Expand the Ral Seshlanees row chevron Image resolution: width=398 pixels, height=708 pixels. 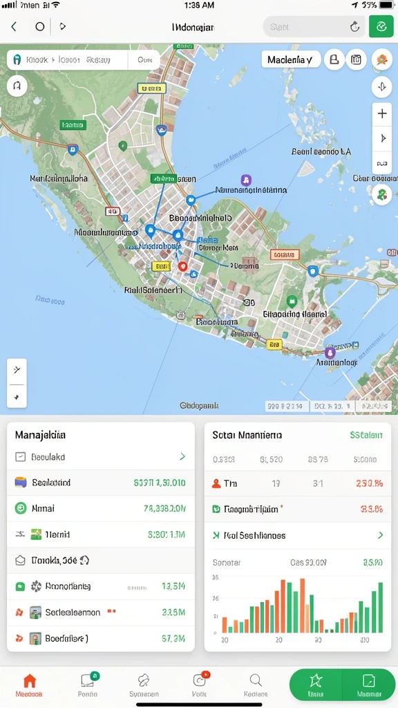click(381, 535)
